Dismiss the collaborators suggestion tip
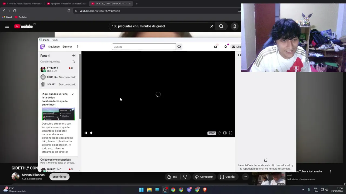 (x=72, y=94)
